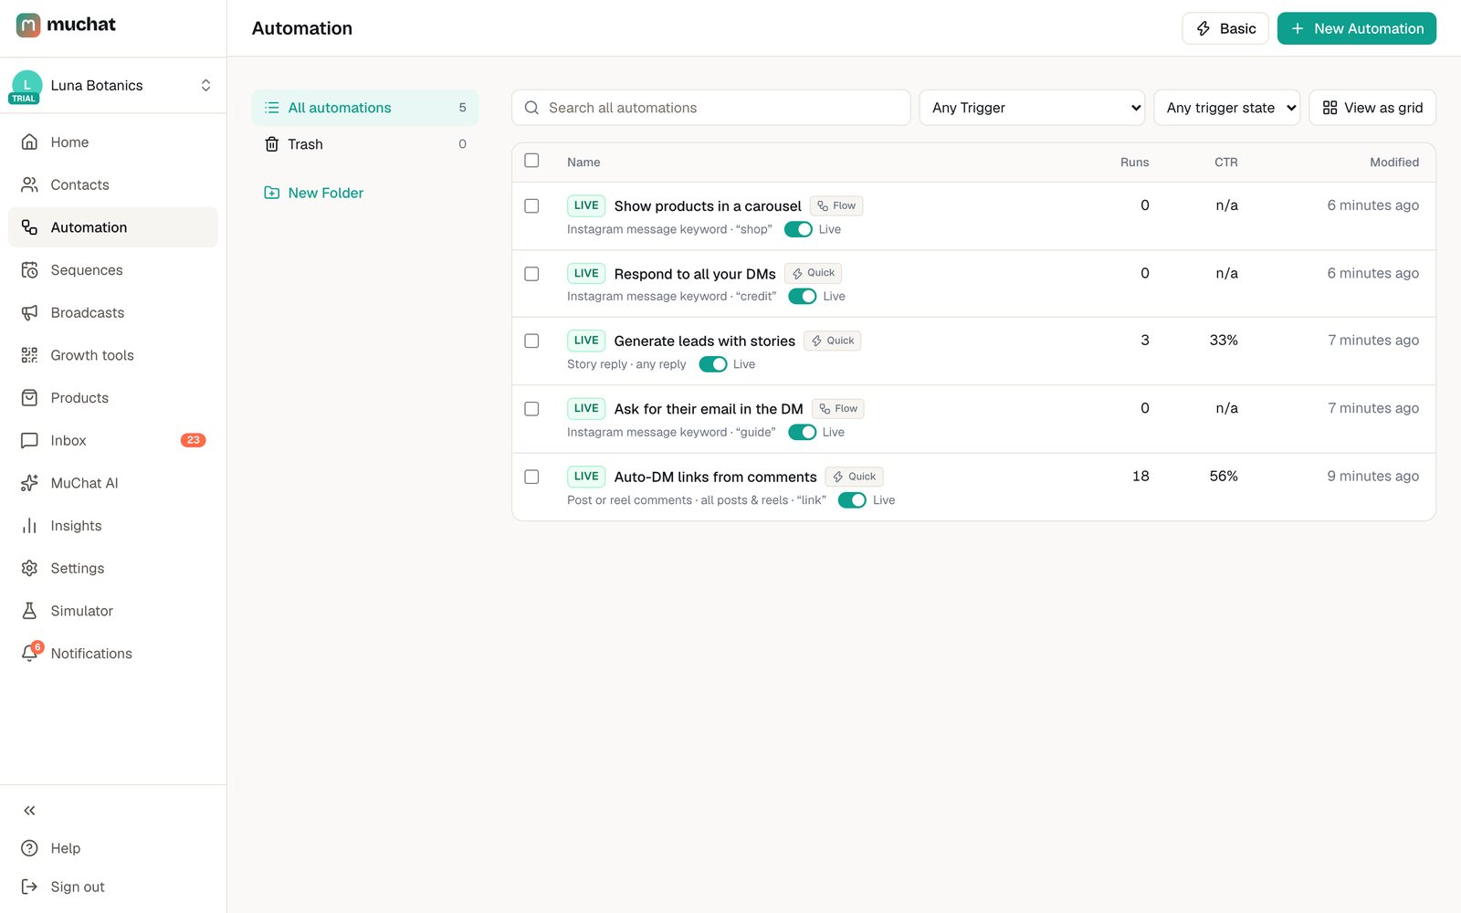Viewport: 1461px width, 913px height.
Task: Click the Trash bin icon
Action: coord(271,144)
